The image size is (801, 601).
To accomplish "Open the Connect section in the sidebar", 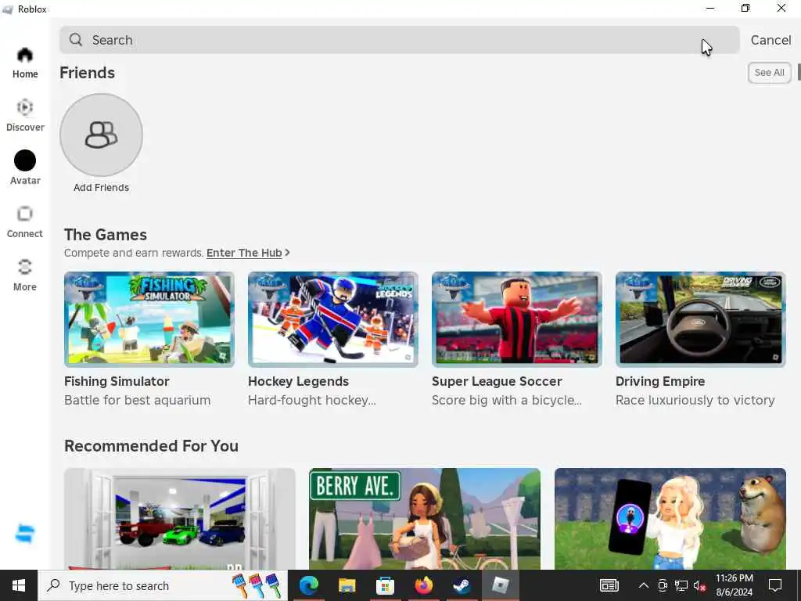I will 25,221.
